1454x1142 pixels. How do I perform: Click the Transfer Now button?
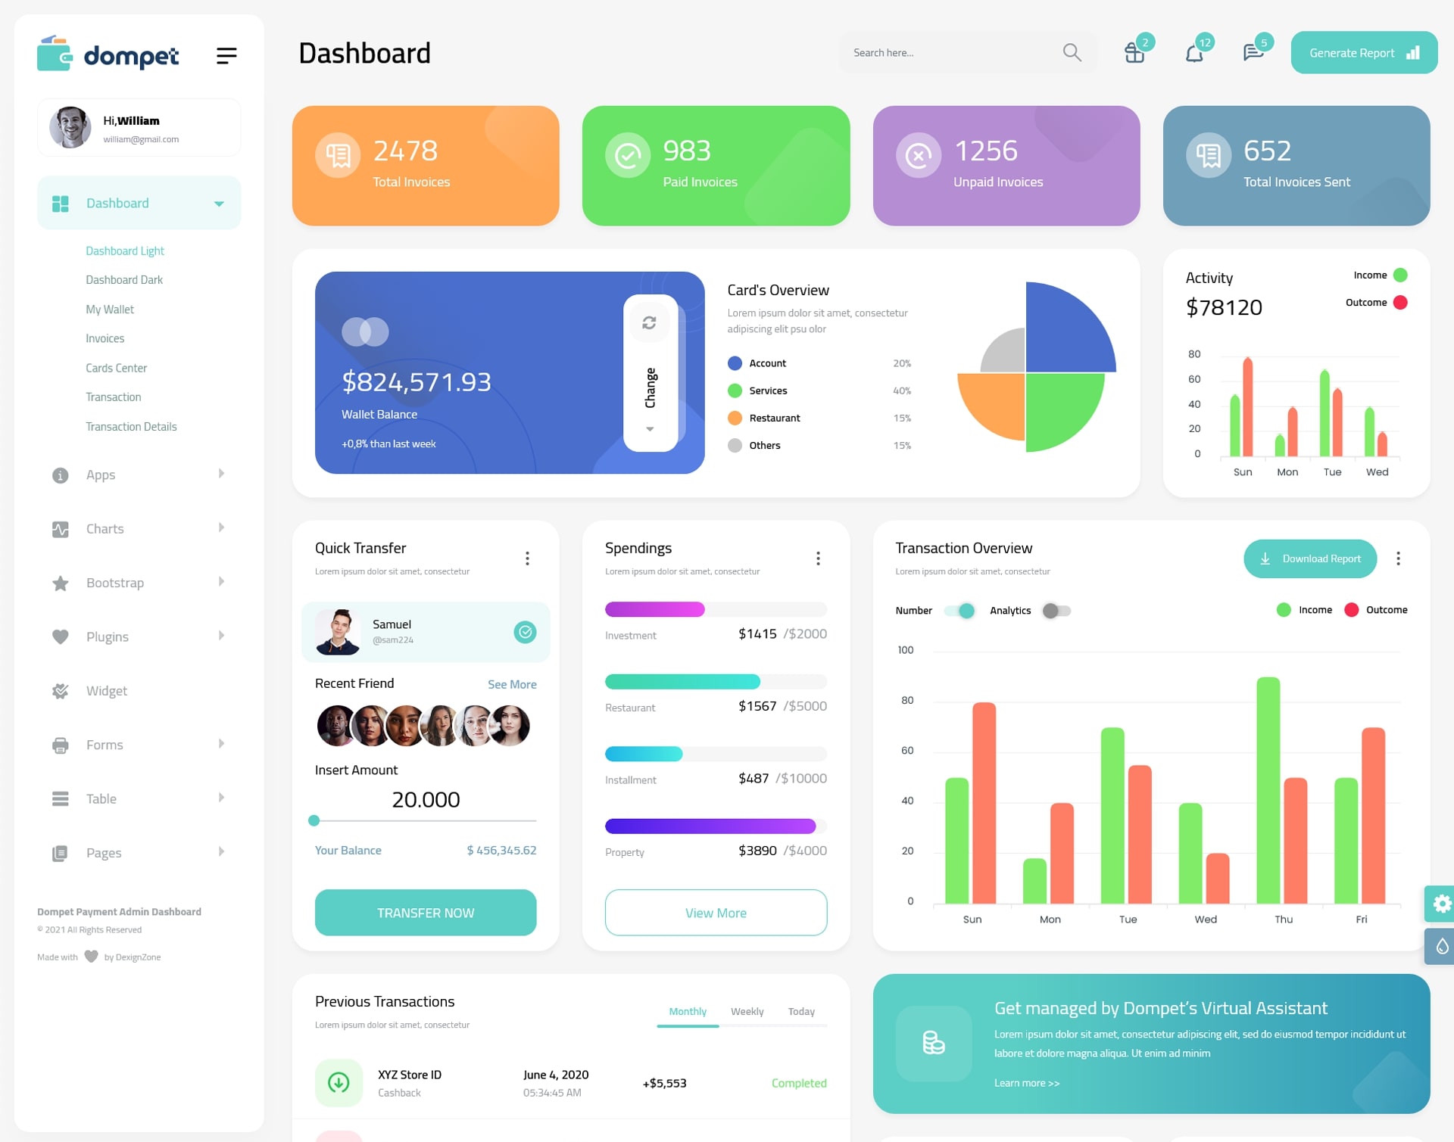click(425, 910)
